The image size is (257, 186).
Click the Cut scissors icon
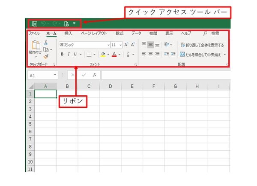pos(46,43)
